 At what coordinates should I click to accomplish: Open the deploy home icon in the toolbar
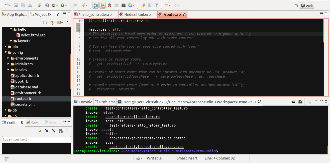coord(109,5)
